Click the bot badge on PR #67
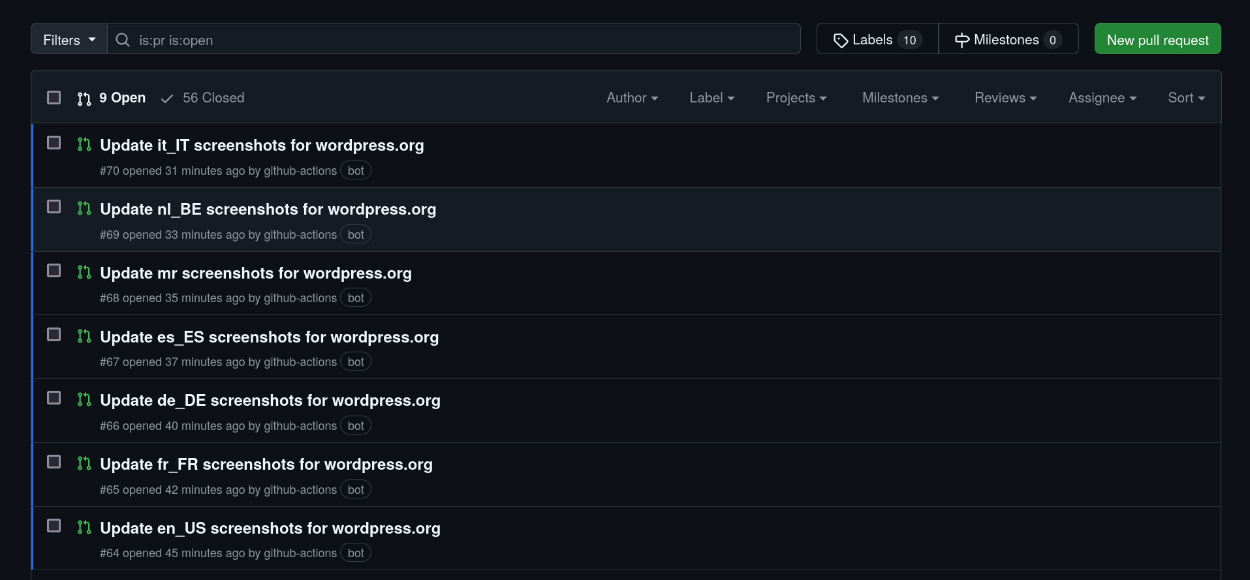1250x580 pixels. pyautogui.click(x=356, y=361)
